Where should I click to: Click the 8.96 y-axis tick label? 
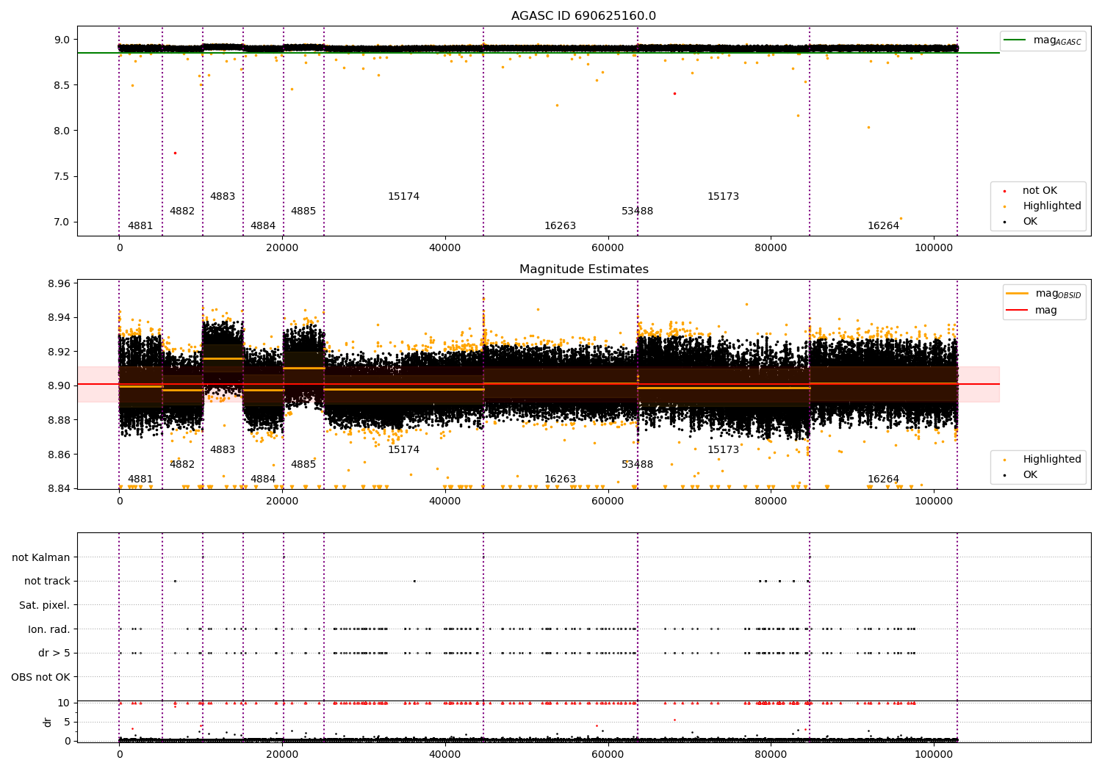pos(60,283)
